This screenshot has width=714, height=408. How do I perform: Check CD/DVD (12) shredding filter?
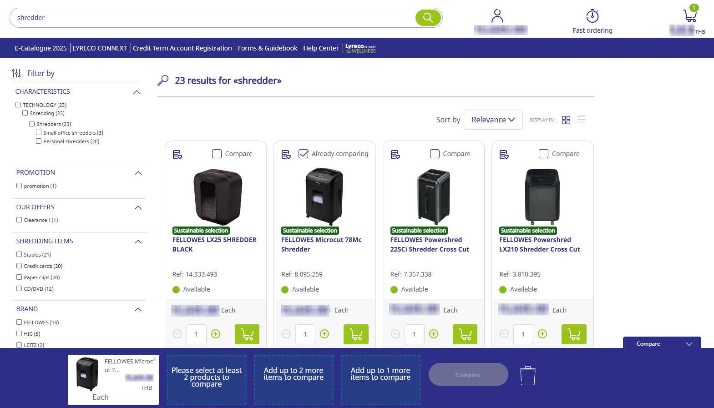pos(19,288)
